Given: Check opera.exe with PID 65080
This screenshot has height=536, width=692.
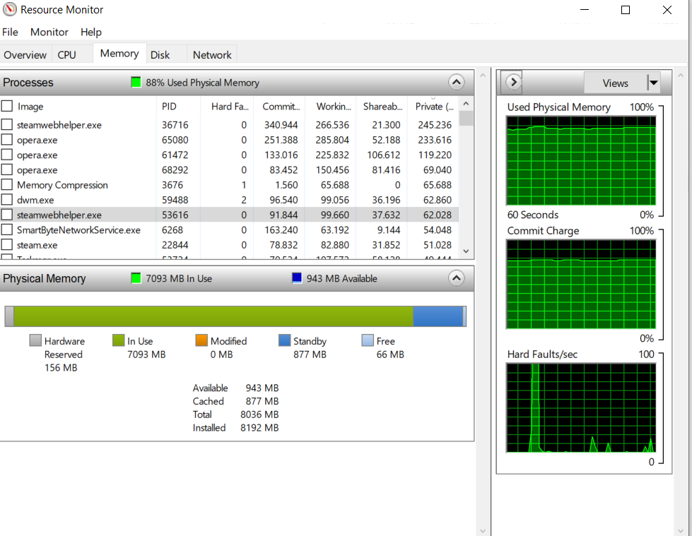Looking at the screenshot, I should point(6,140).
